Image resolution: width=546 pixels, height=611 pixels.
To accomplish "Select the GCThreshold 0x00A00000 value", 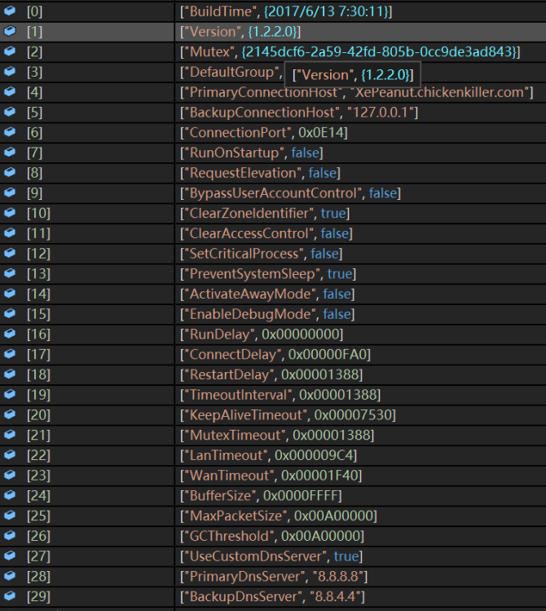I will coord(272,537).
